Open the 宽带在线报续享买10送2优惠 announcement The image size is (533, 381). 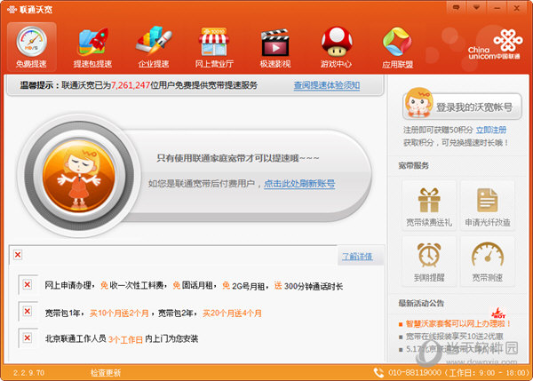[455, 337]
